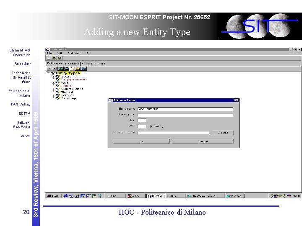Image resolution: width=302 pixels, height=226 pixels.
Task: Click the New document toolbar icon
Action: coord(49,58)
